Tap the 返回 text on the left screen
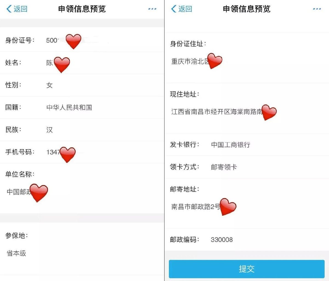Screen dimensions: 329x281 click(x=21, y=9)
